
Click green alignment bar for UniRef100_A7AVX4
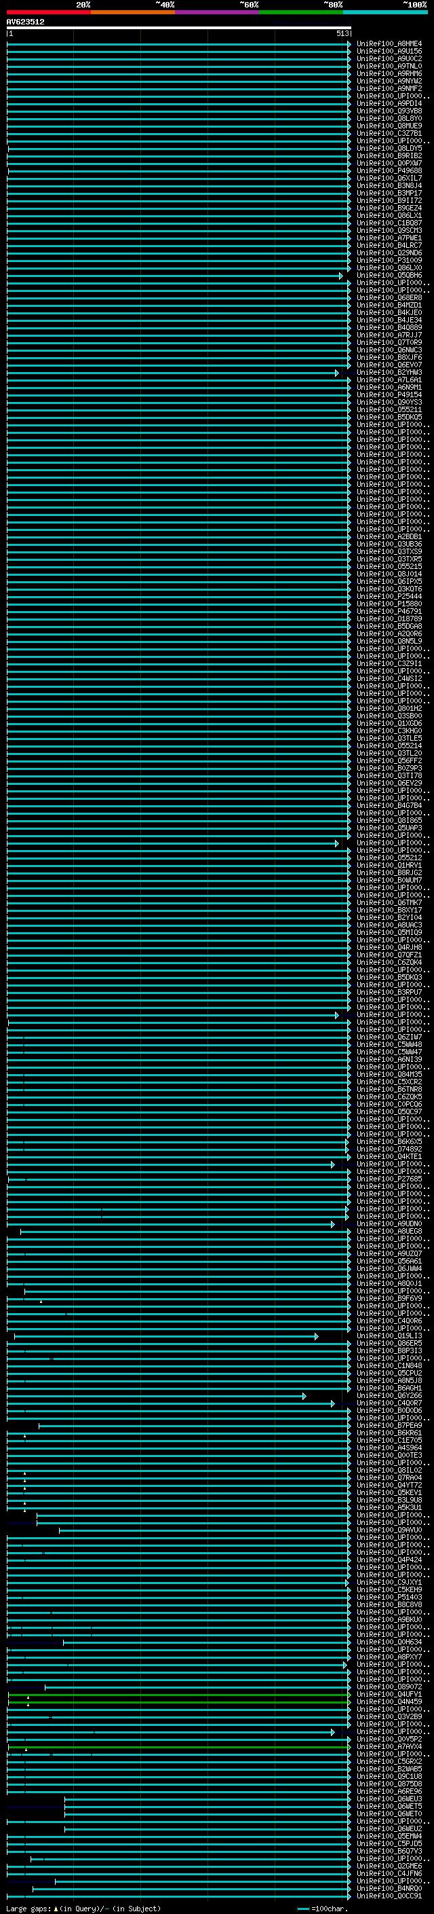click(x=179, y=1746)
